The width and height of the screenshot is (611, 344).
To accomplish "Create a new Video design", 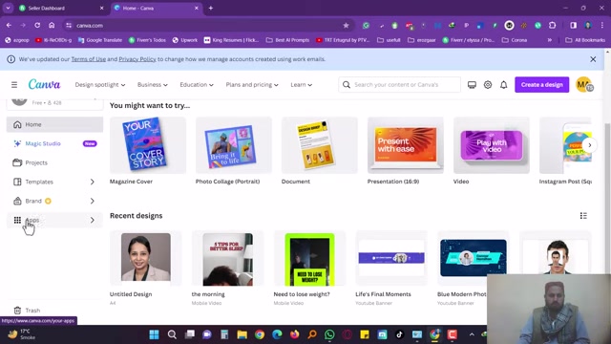I will click(x=492, y=145).
